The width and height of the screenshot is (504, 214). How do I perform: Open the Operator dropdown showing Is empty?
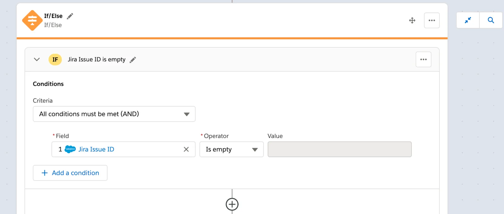pos(231,149)
